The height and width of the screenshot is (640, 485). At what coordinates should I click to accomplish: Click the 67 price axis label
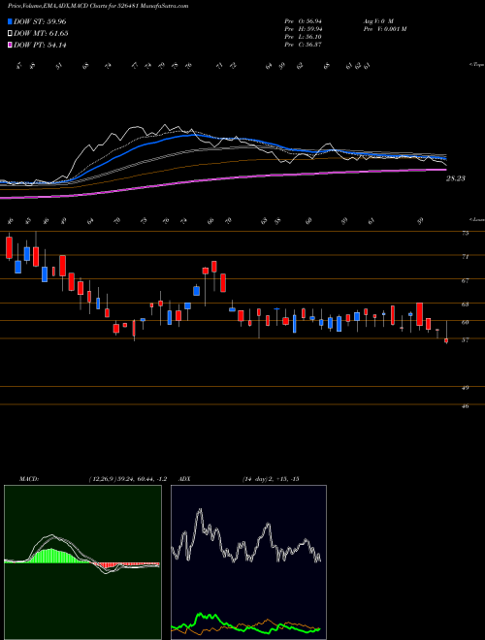pos(465,281)
